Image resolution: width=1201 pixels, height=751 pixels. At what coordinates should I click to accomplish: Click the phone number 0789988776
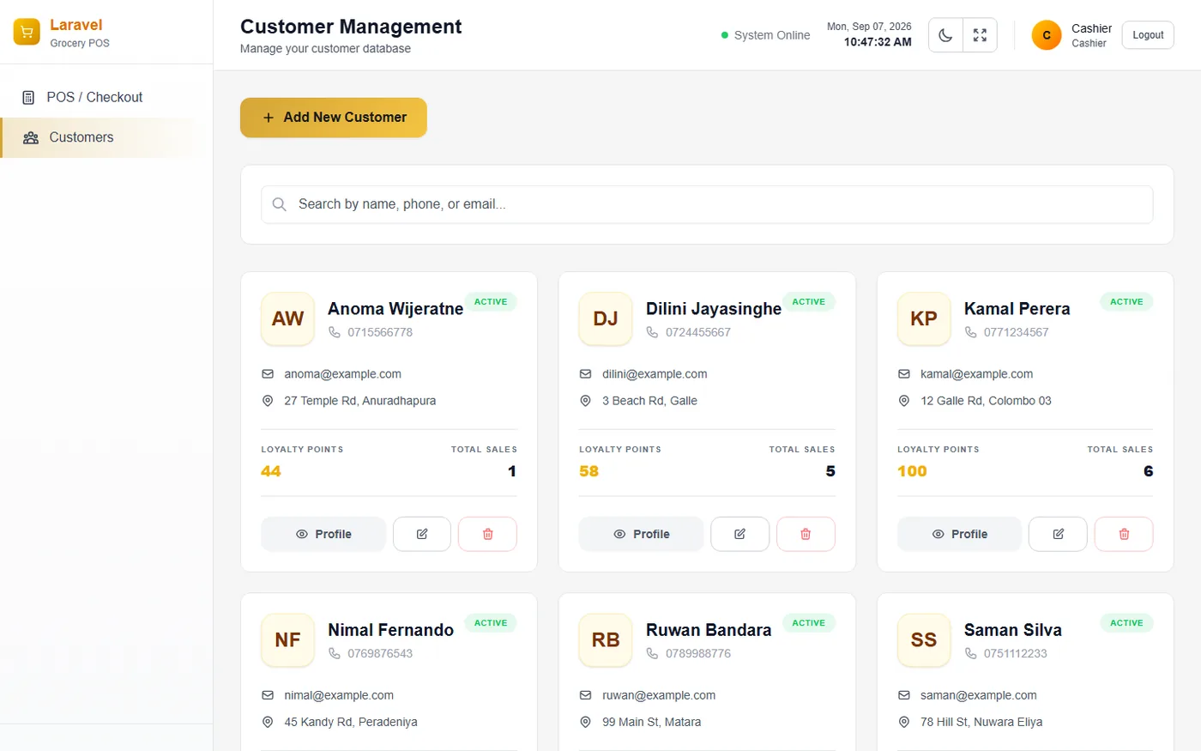[698, 653]
